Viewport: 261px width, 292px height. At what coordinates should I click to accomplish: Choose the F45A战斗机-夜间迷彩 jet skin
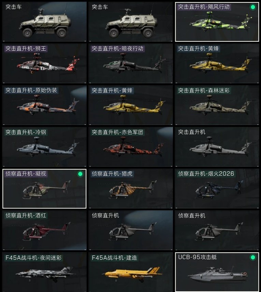tap(44, 272)
